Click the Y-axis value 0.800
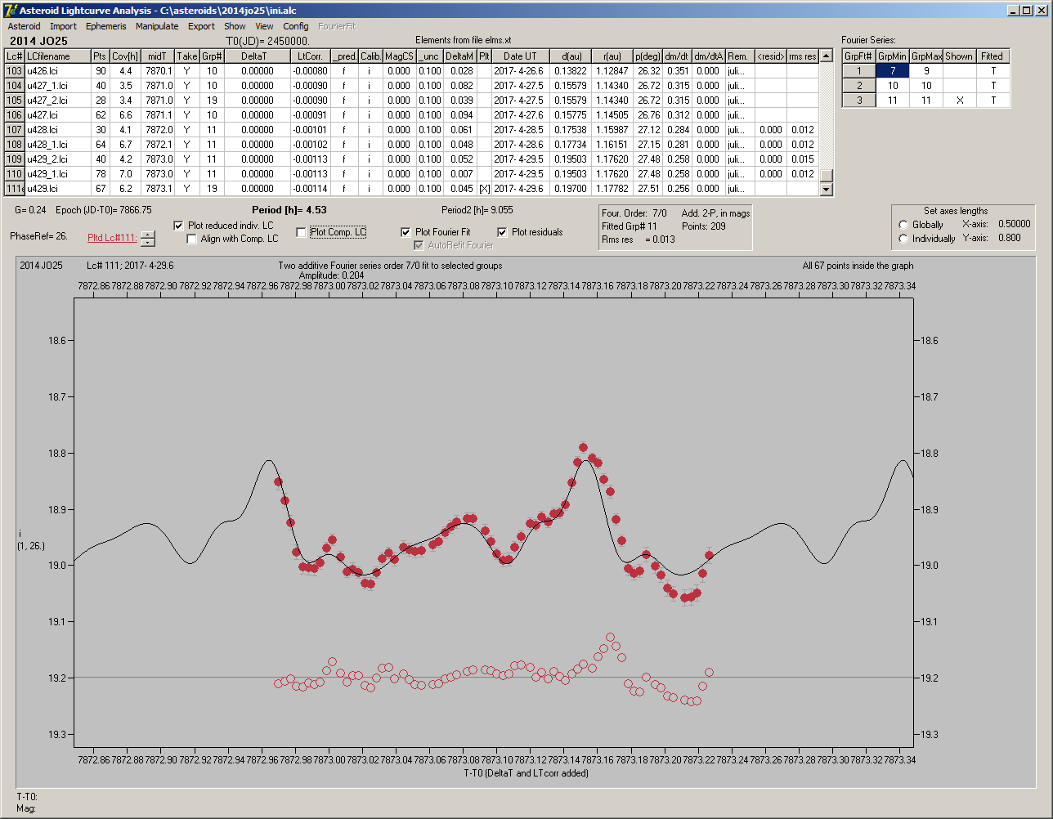 point(1009,239)
